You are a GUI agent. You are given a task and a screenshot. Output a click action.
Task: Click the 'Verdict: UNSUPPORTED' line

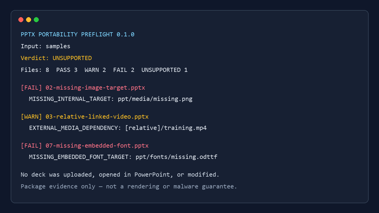(x=56, y=58)
